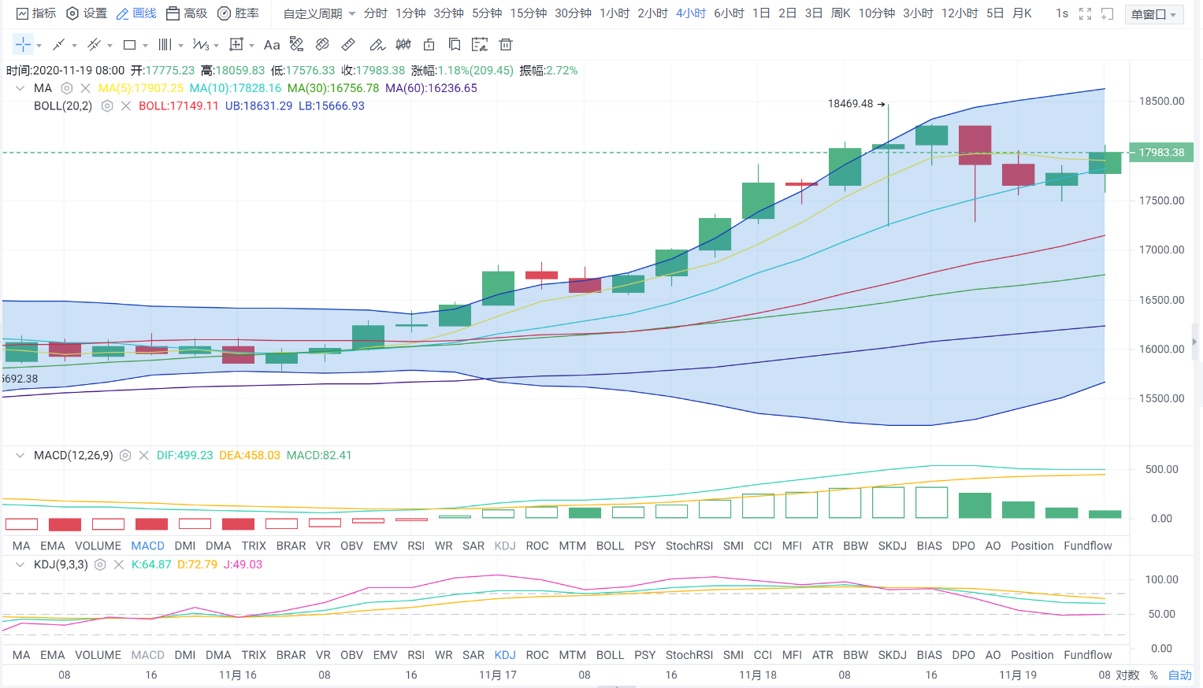Enable 自动 auto scale

(1179, 675)
